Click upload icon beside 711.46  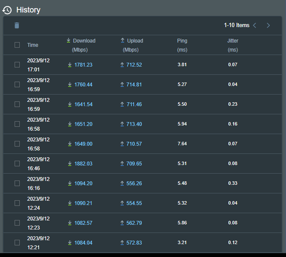click(x=122, y=104)
